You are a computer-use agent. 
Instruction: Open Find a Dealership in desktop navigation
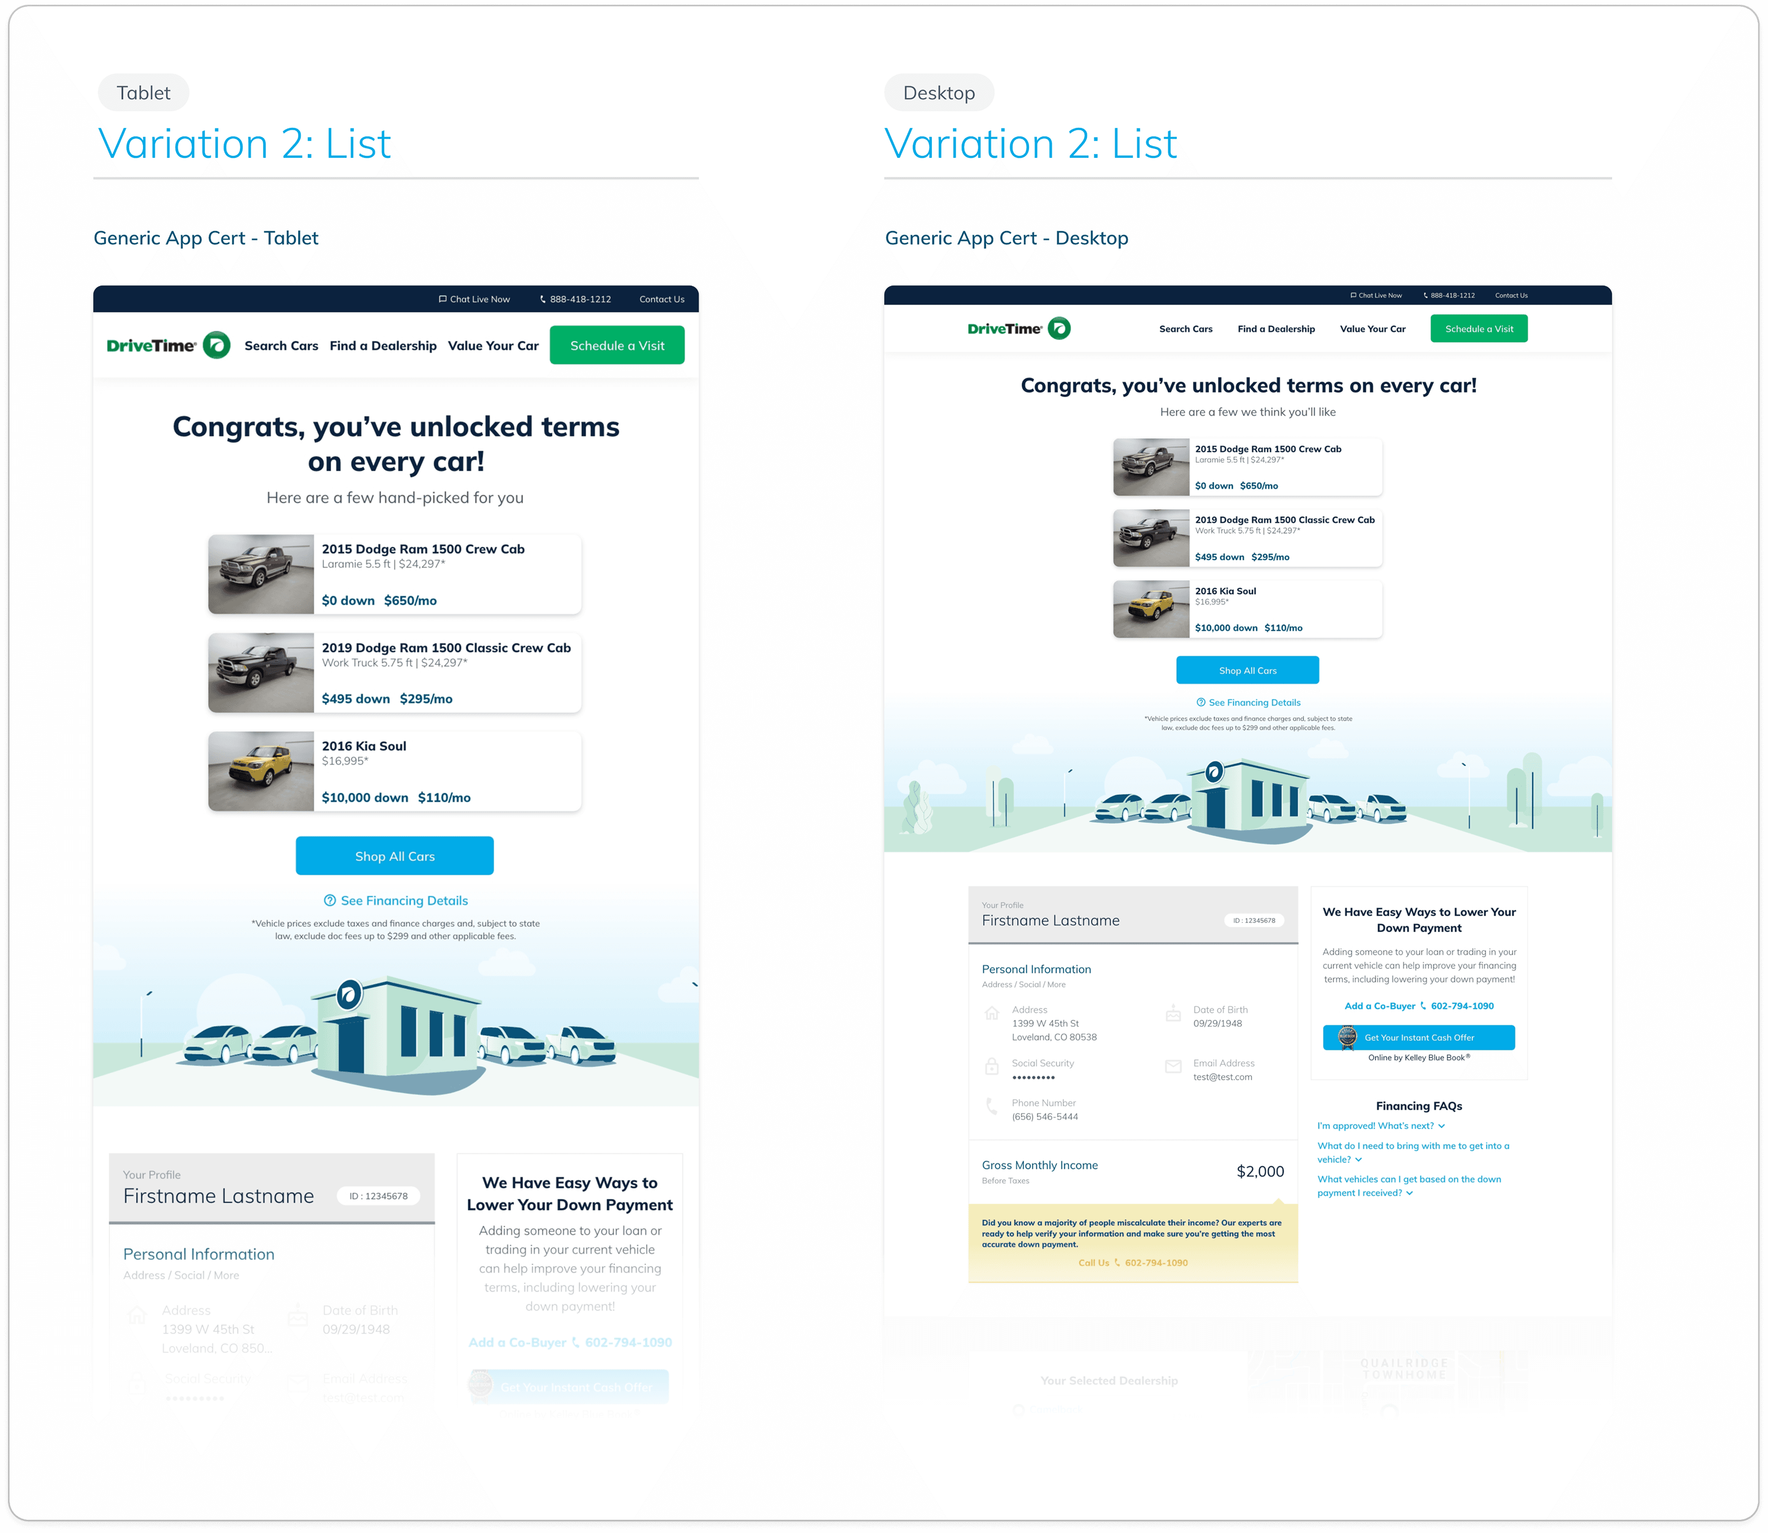(x=1275, y=329)
